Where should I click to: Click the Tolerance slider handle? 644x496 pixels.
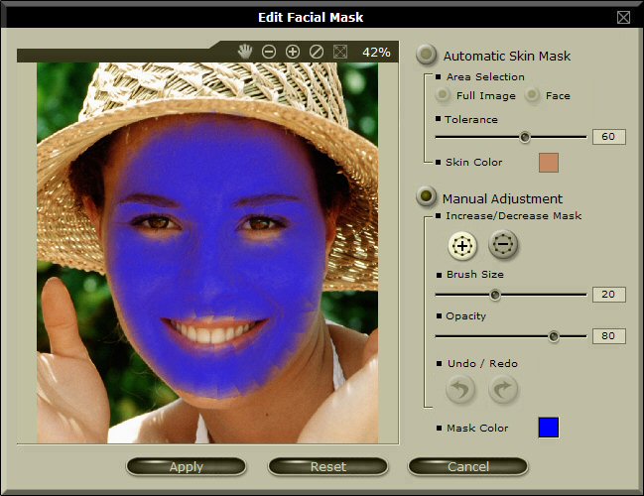point(525,137)
